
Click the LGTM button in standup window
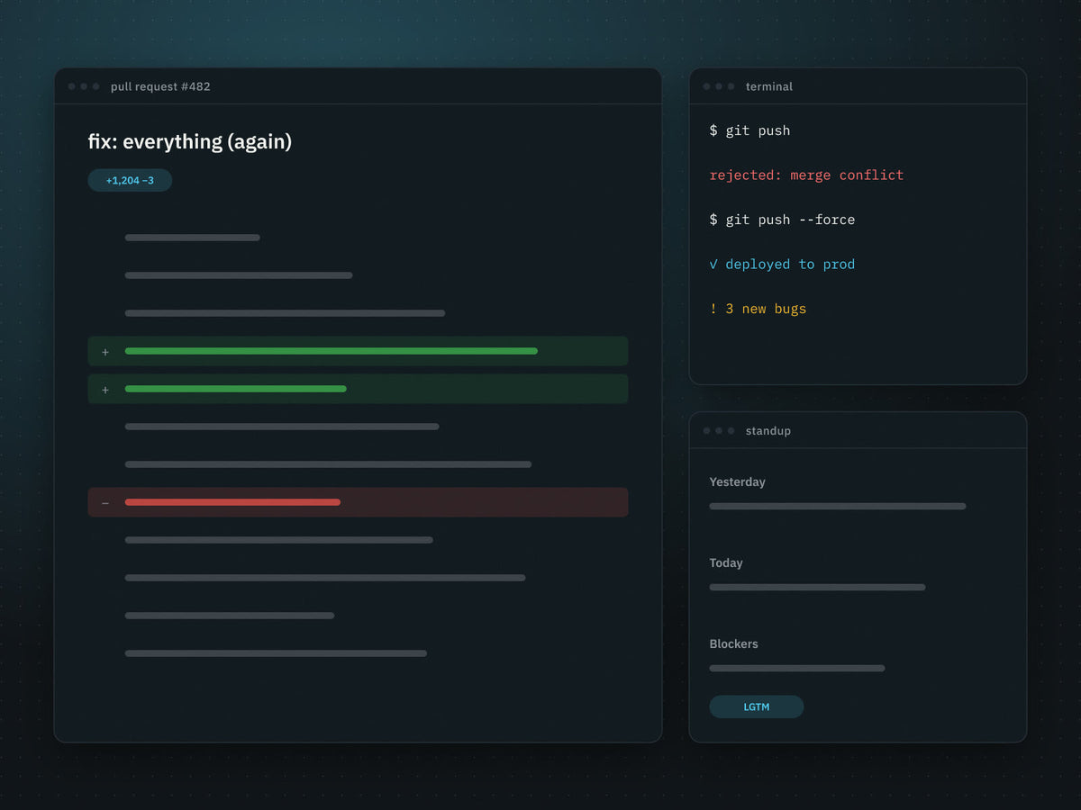pos(757,706)
